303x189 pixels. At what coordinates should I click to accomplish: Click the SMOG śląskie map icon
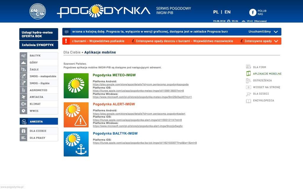[23, 83]
